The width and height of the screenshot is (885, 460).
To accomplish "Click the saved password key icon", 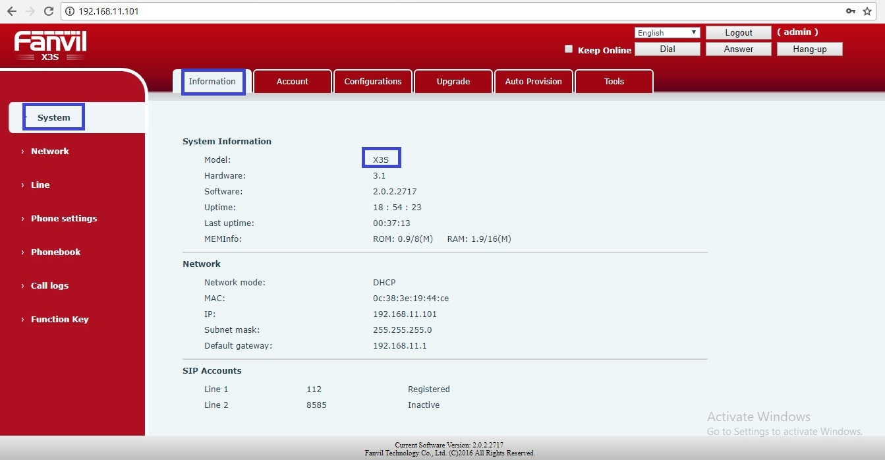I will [x=851, y=11].
